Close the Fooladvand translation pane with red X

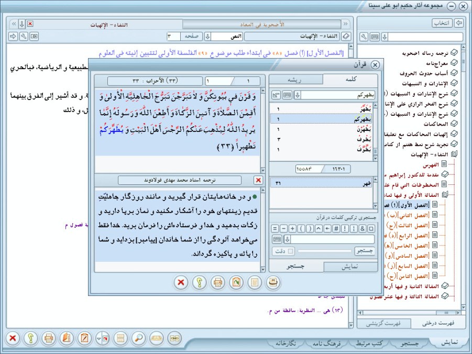click(258, 180)
